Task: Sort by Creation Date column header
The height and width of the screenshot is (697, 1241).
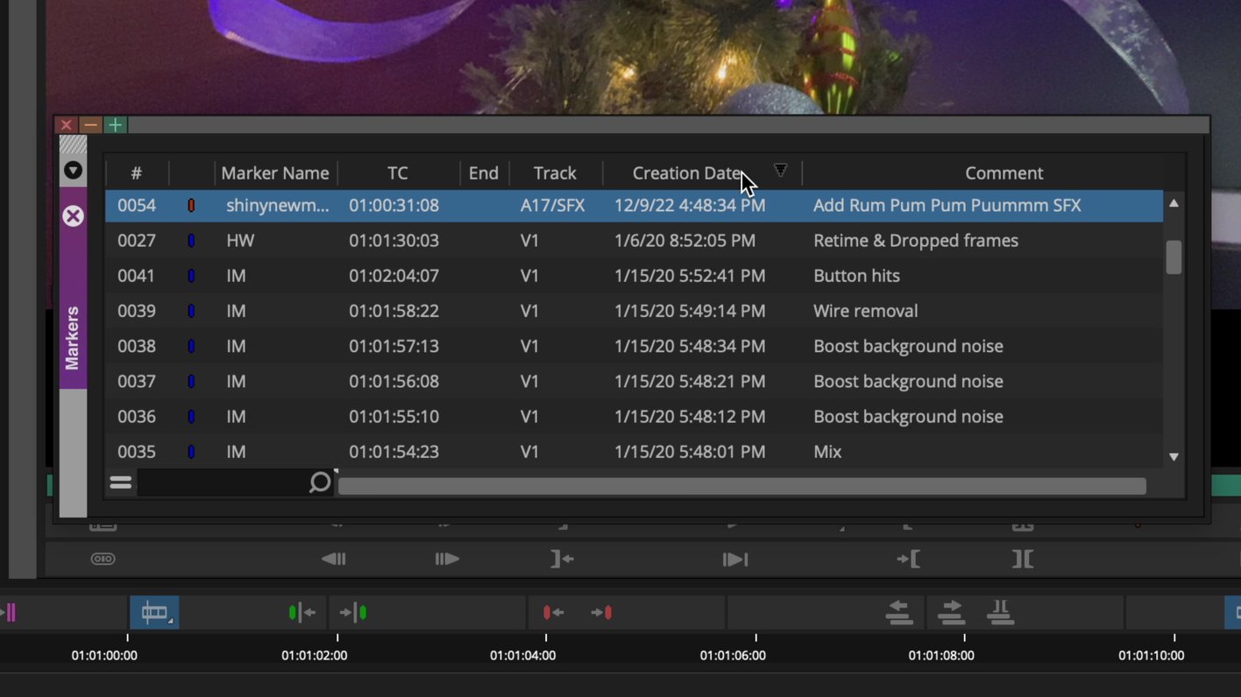Action: 688,173
